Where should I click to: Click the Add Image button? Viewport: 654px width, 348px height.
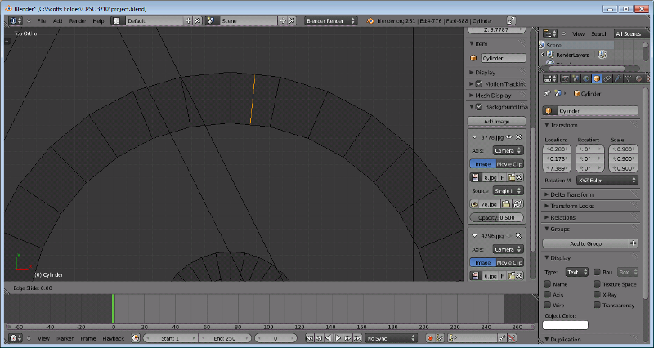(496, 121)
